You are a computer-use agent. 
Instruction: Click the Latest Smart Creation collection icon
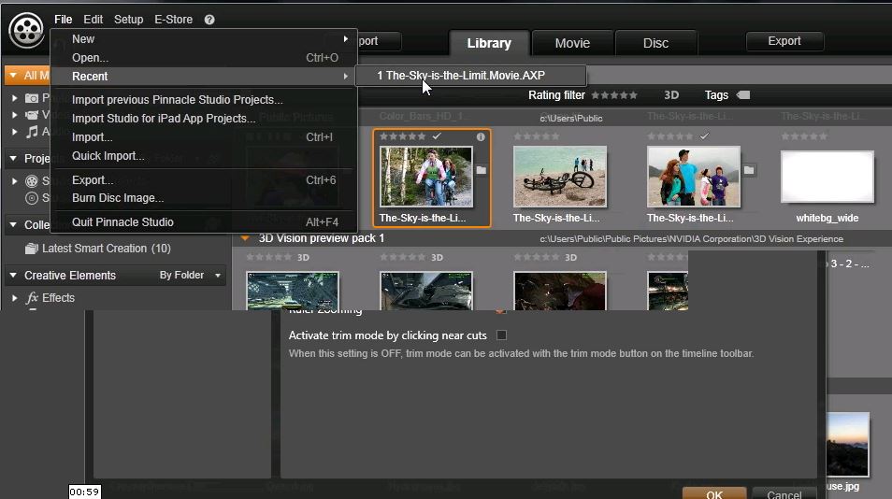click(31, 249)
